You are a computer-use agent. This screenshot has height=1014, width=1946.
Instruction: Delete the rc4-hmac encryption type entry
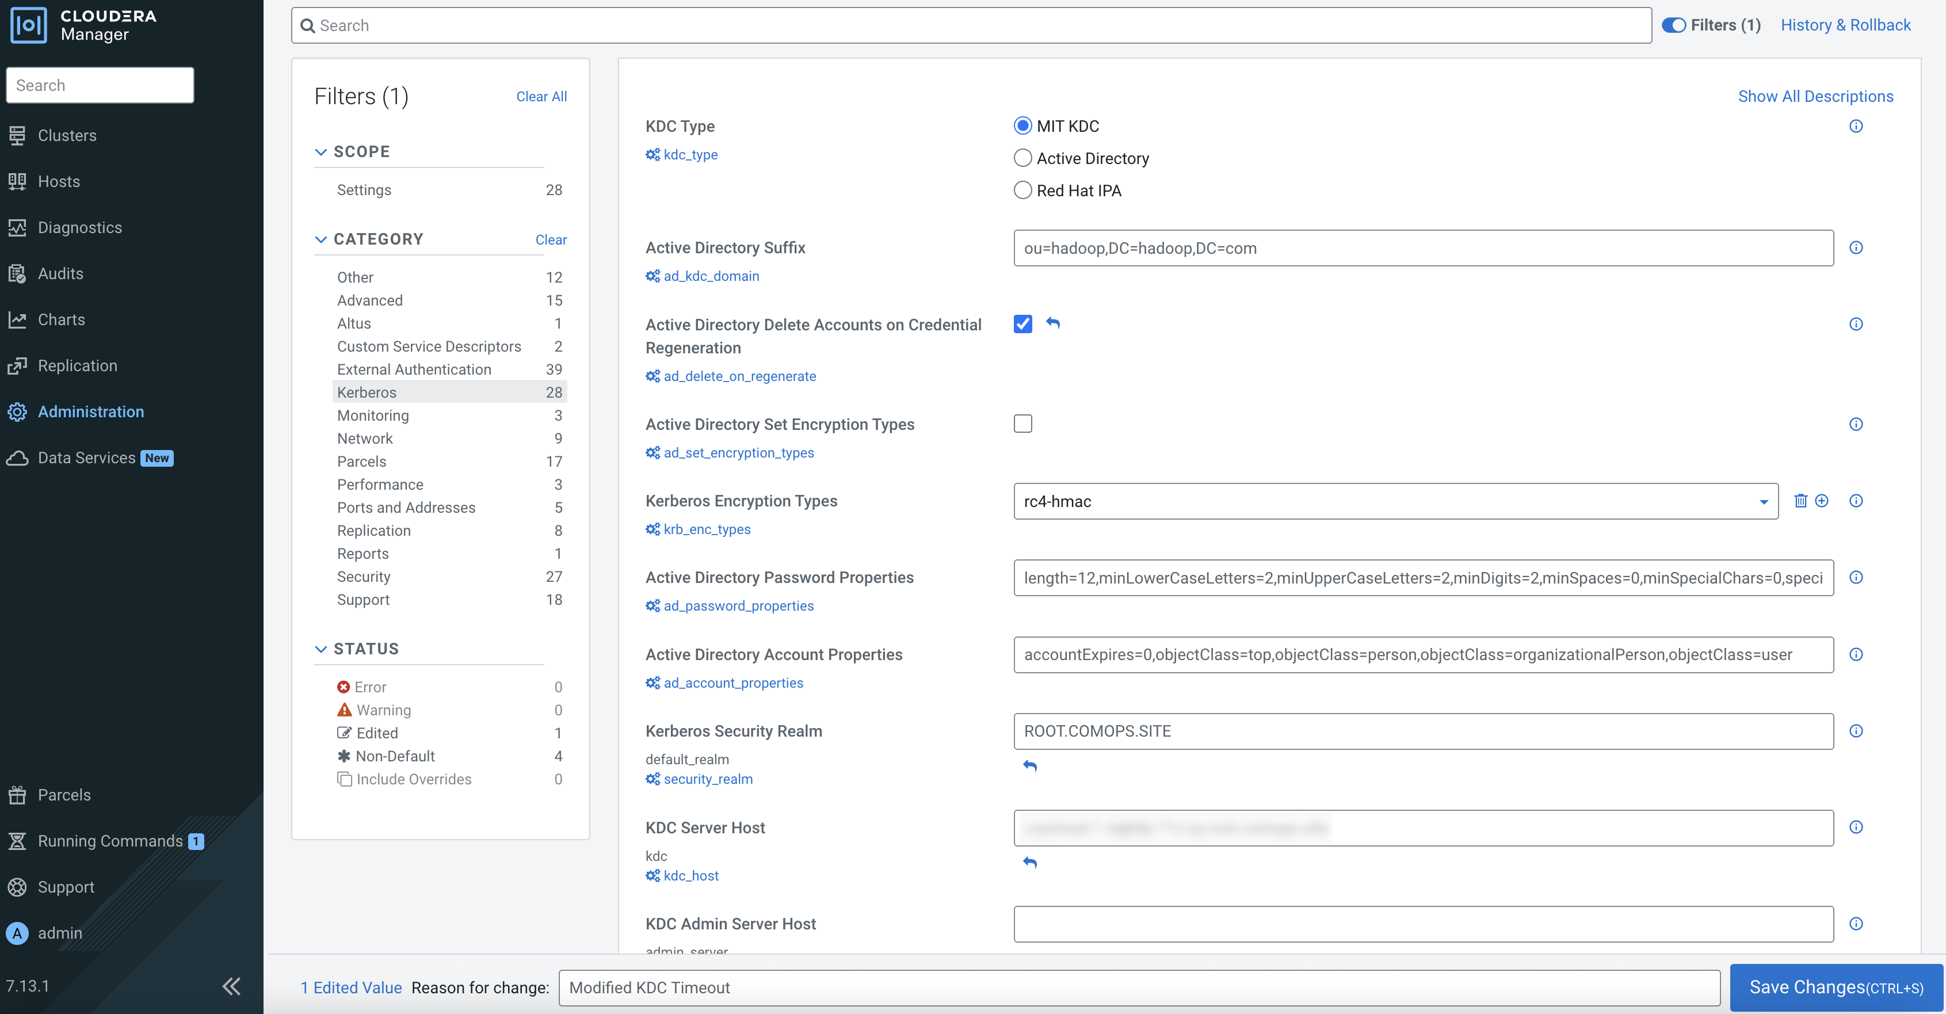pyautogui.click(x=1800, y=501)
